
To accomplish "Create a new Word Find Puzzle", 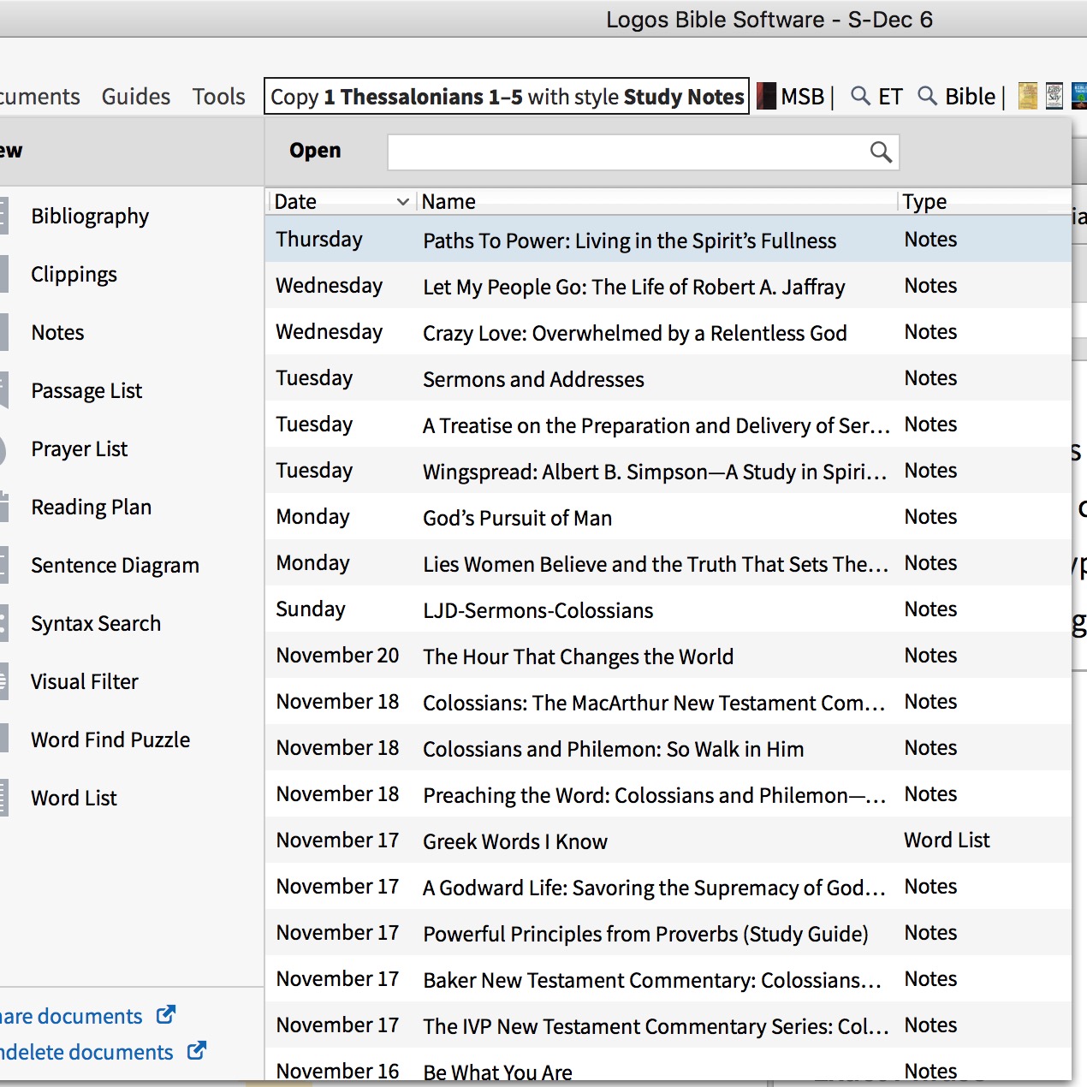I will point(110,740).
